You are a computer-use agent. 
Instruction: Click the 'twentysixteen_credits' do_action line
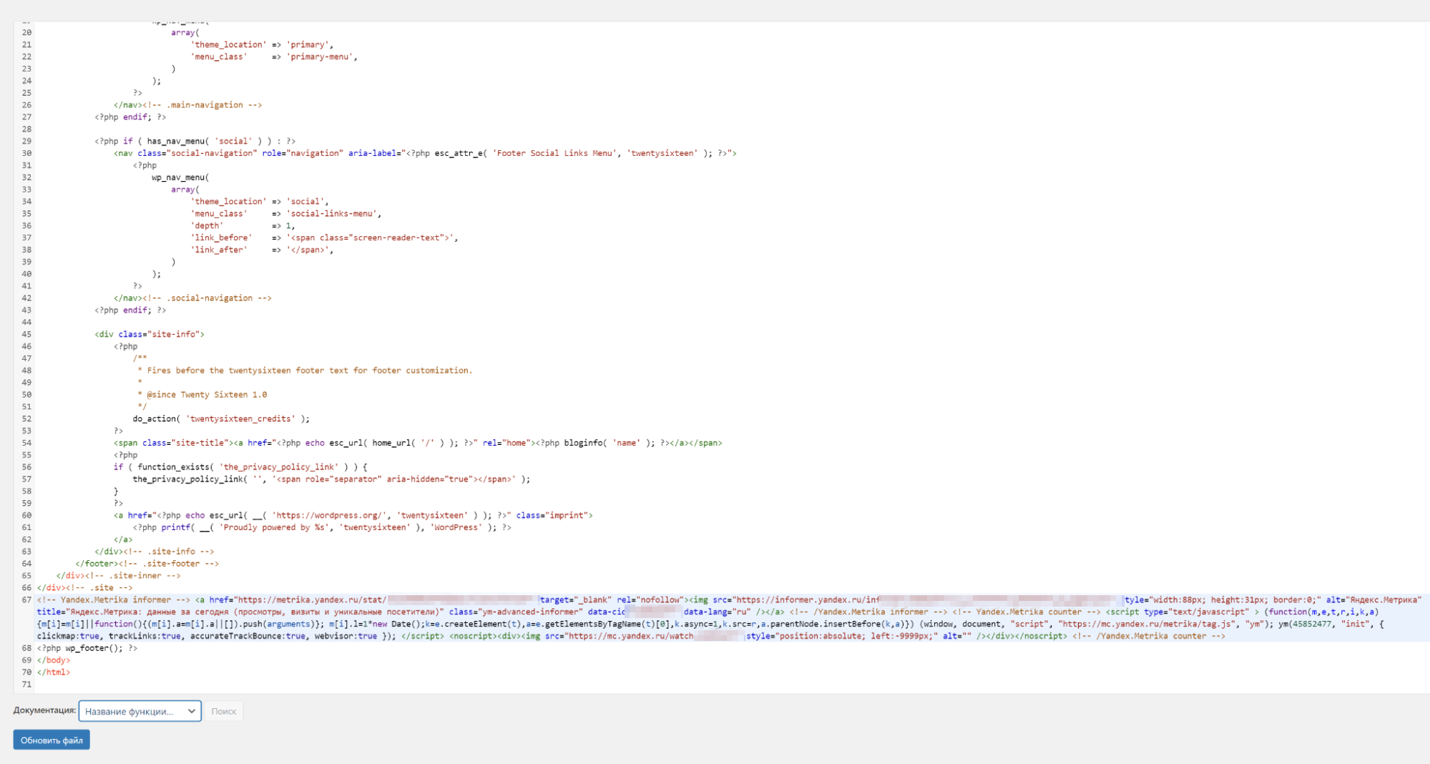(221, 419)
